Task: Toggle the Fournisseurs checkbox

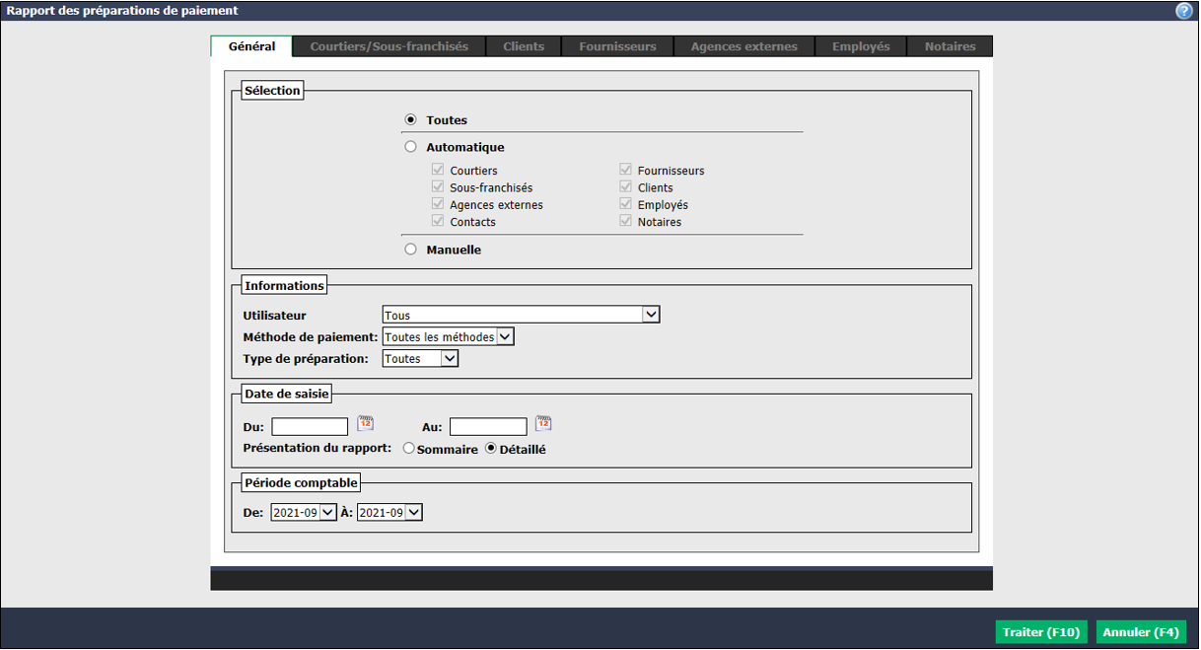Action: [625, 170]
